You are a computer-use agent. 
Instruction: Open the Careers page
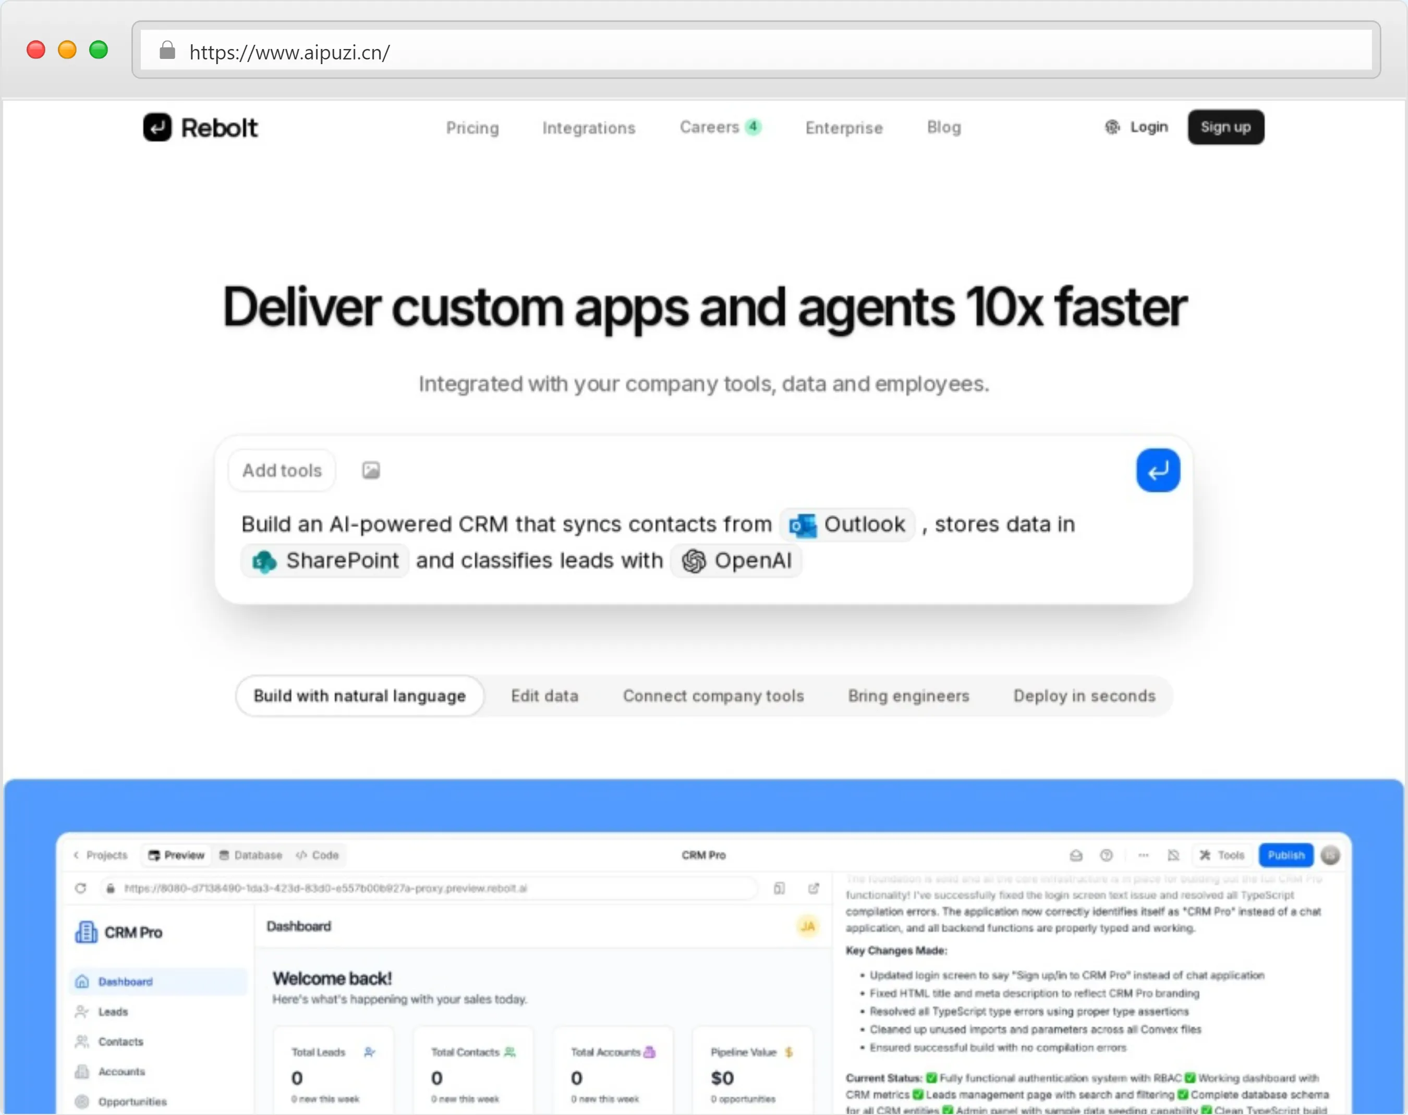coord(720,127)
